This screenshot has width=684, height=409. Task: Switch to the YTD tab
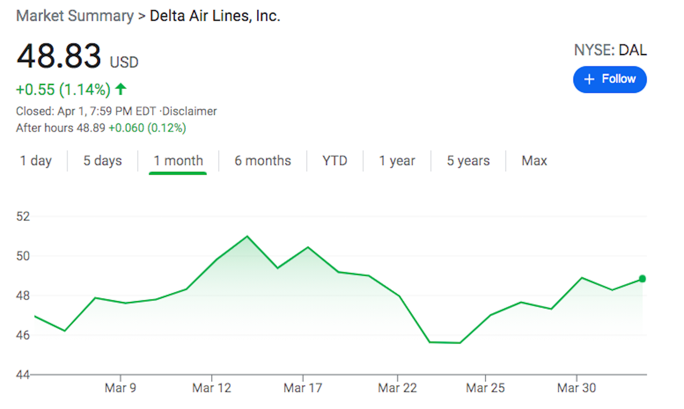335,161
